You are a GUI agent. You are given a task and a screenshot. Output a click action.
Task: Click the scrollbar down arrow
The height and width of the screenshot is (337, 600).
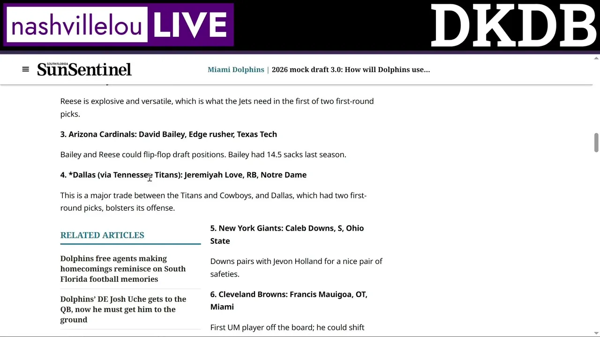(x=596, y=333)
